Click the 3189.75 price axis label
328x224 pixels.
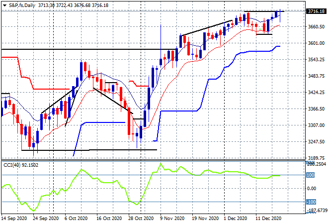(x=316, y=158)
